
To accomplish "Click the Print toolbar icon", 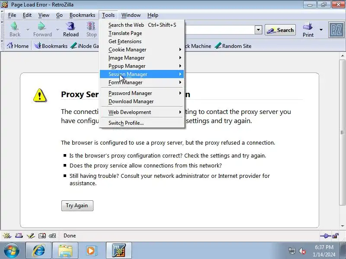I will pyautogui.click(x=308, y=30).
